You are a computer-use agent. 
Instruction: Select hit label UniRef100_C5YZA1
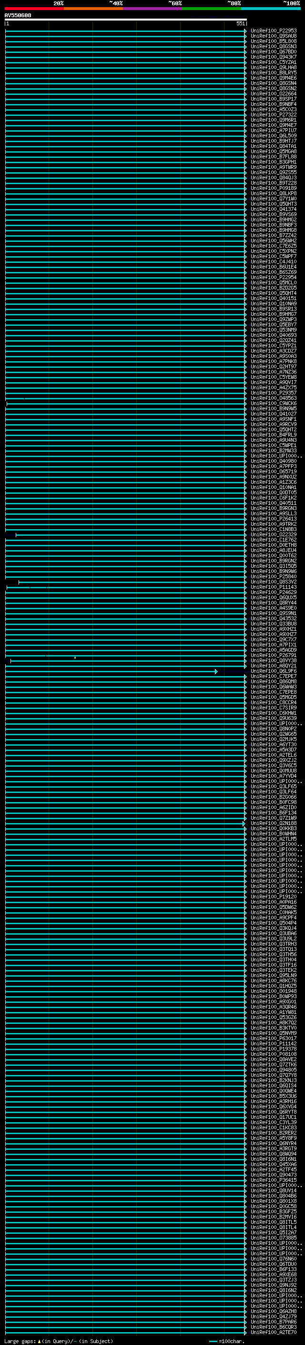click(x=273, y=62)
